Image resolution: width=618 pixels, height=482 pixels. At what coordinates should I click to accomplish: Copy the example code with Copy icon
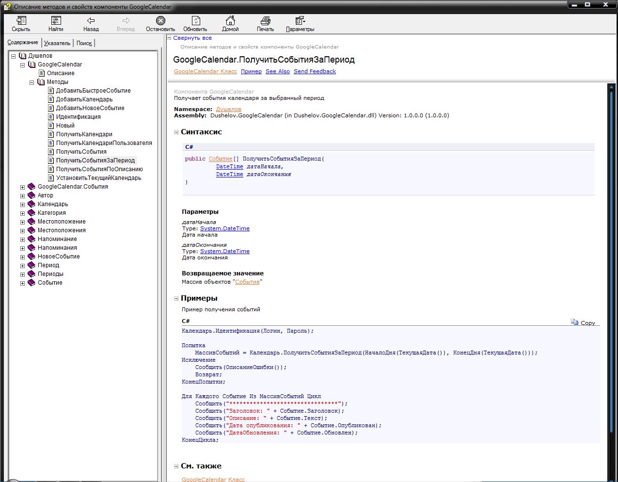point(575,322)
